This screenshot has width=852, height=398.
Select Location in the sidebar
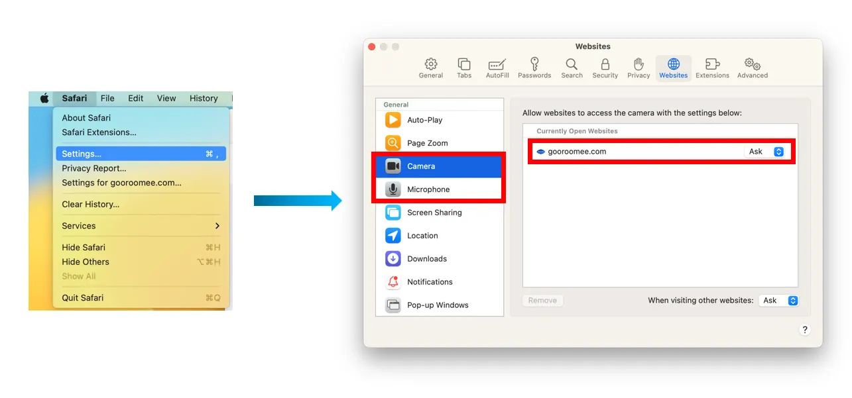[x=440, y=236]
